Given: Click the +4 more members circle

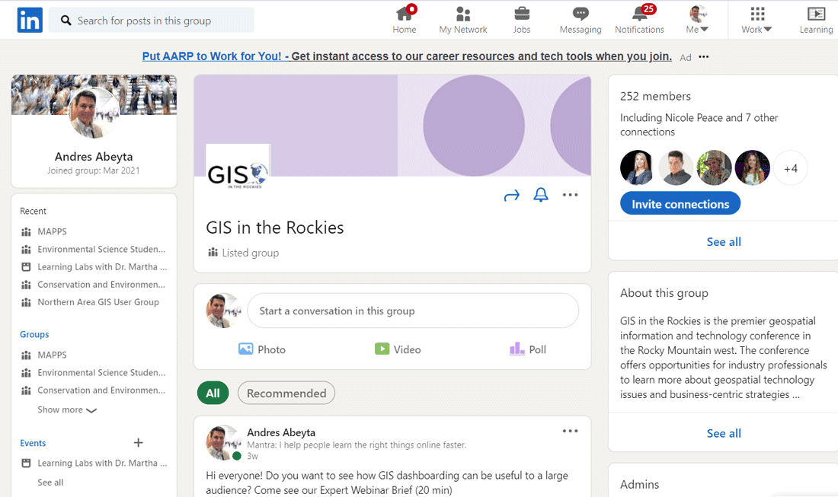Looking at the screenshot, I should point(791,168).
